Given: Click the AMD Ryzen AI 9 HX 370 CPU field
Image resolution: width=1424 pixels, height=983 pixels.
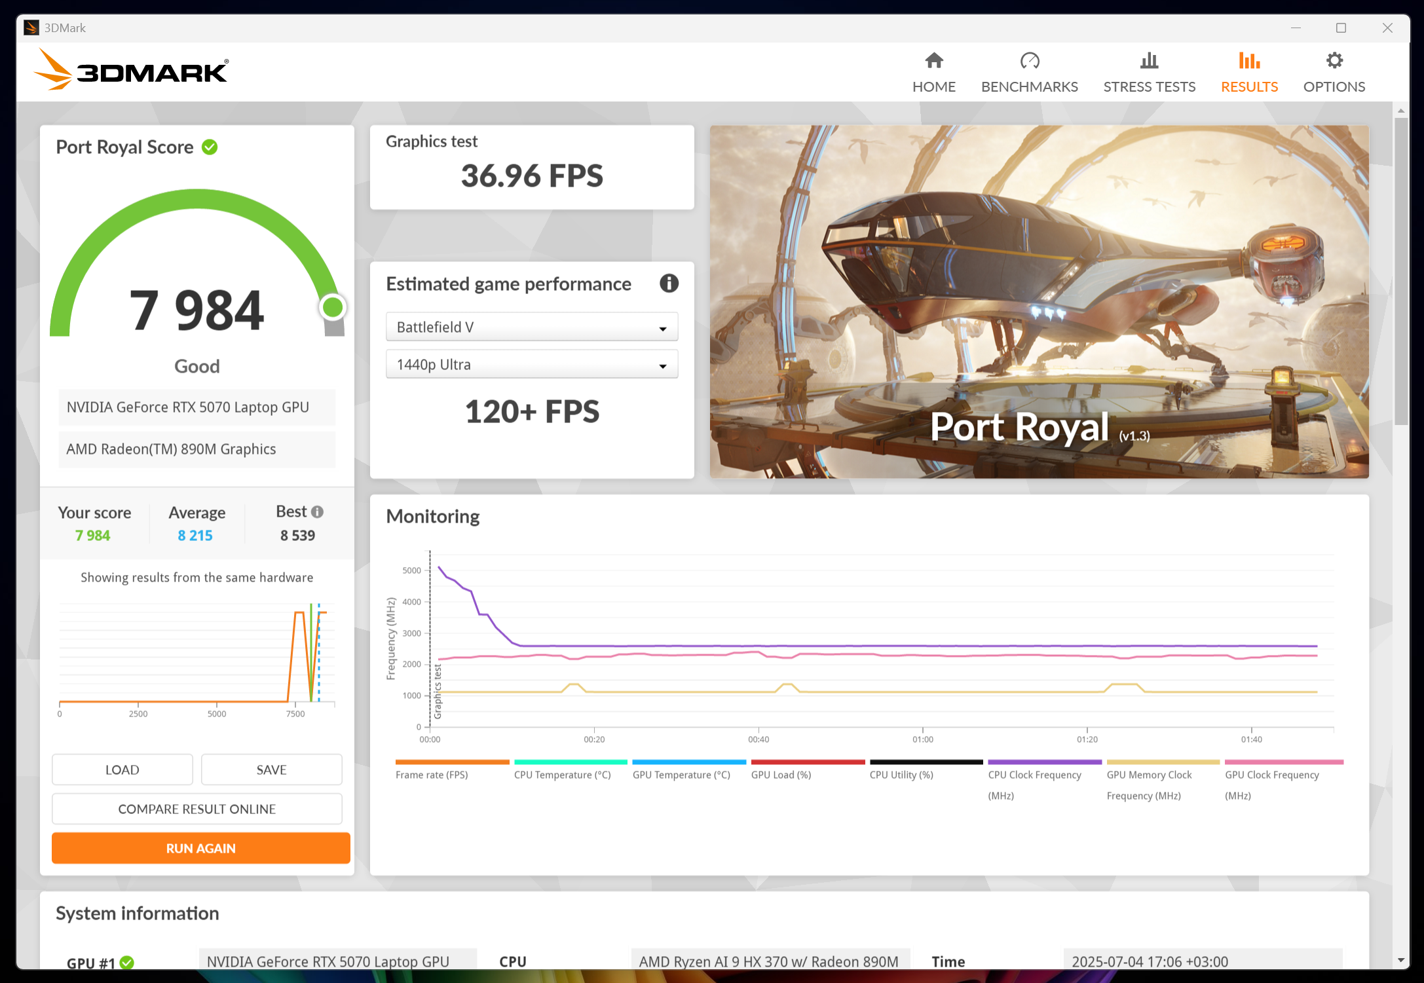Looking at the screenshot, I should (770, 960).
